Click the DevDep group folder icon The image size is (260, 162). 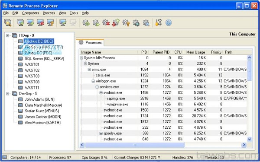click(15, 94)
